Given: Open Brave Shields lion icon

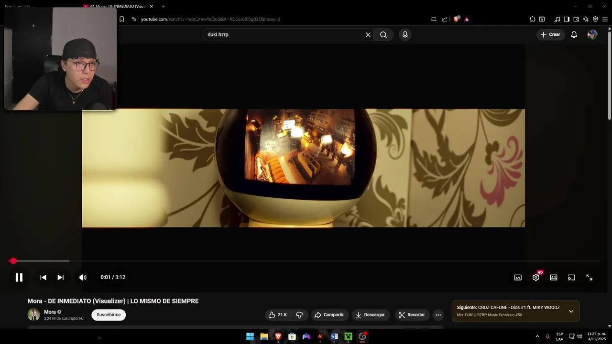Looking at the screenshot, I should (x=456, y=19).
